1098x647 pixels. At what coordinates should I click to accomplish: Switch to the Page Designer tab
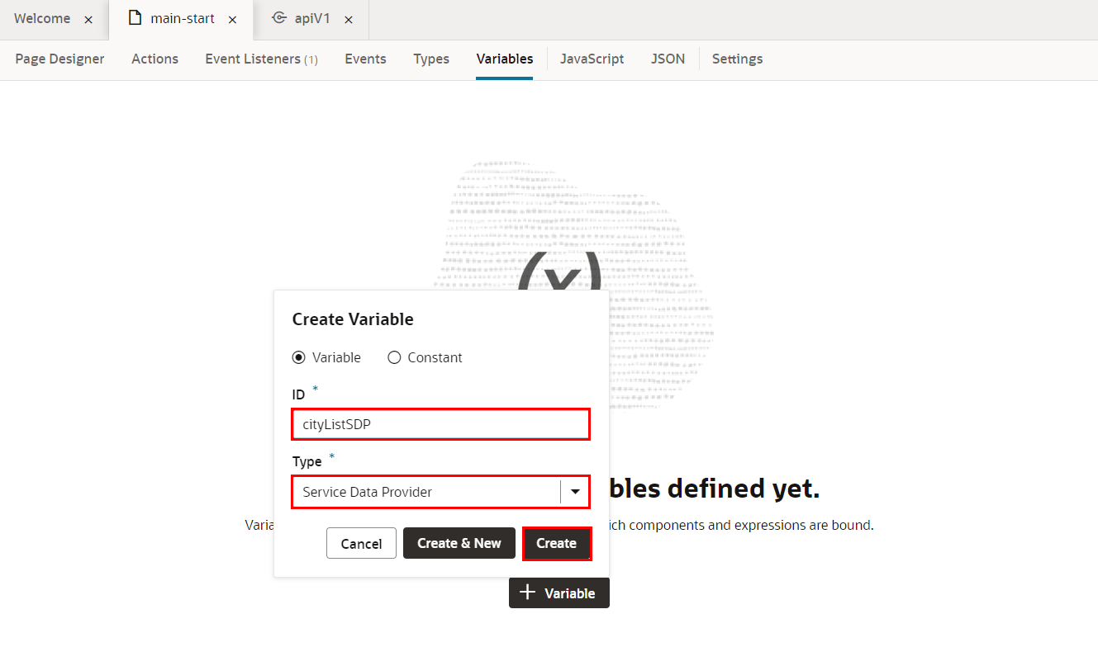pos(59,59)
